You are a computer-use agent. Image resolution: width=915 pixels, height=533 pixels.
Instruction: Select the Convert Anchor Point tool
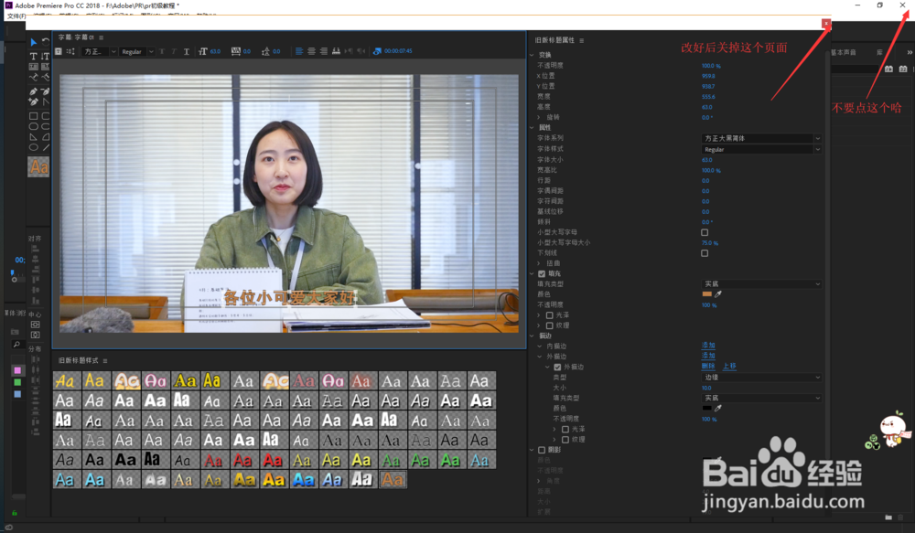click(x=46, y=101)
